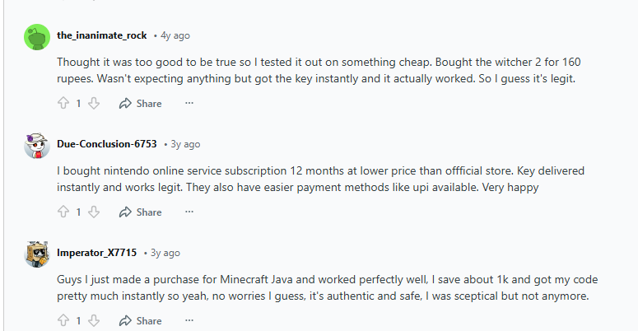The width and height of the screenshot is (638, 331).
Task: Visit the_inanimate_rock username link
Action: [x=101, y=35]
